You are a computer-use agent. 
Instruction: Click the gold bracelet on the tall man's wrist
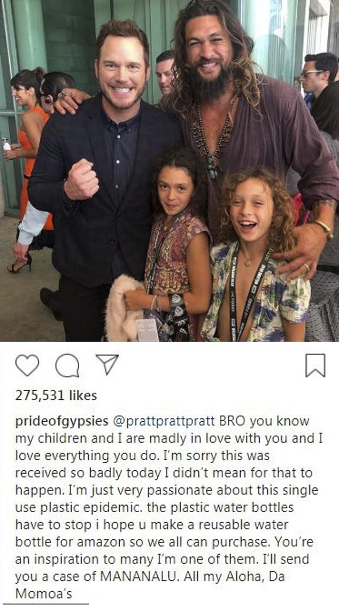[x=323, y=228]
